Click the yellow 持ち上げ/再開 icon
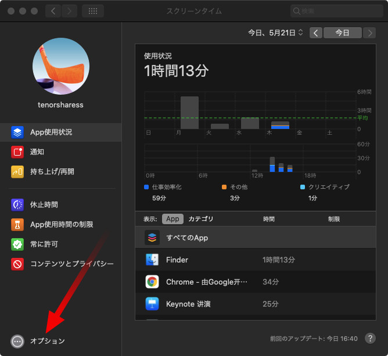 coord(17,172)
